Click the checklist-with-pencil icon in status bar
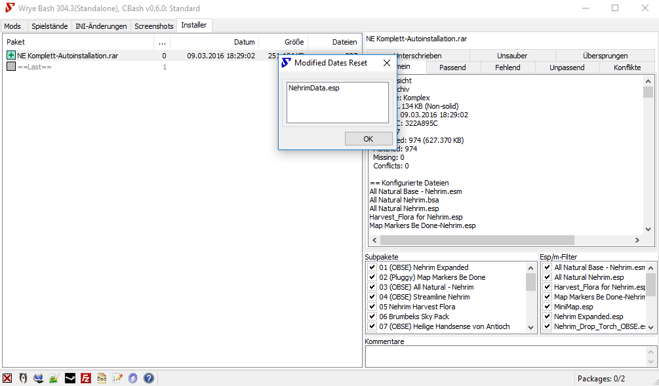 (117, 378)
